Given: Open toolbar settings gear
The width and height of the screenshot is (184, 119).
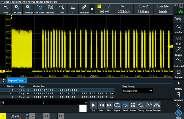Looking at the screenshot, I should coord(92,9).
